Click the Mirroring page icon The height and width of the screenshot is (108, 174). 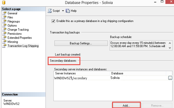(x=4, y=42)
